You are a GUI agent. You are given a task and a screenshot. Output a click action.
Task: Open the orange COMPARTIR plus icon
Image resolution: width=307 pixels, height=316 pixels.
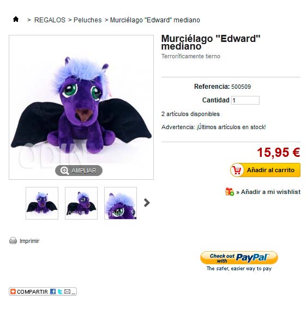pyautogui.click(x=13, y=291)
